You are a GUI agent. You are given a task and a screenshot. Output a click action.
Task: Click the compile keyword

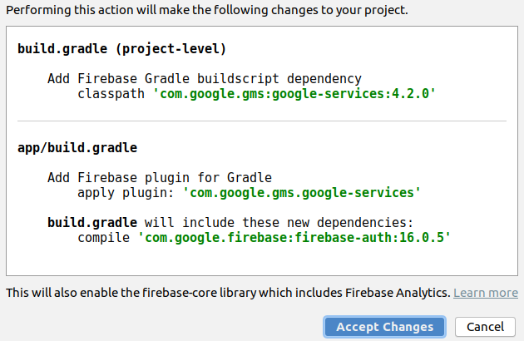click(104, 238)
